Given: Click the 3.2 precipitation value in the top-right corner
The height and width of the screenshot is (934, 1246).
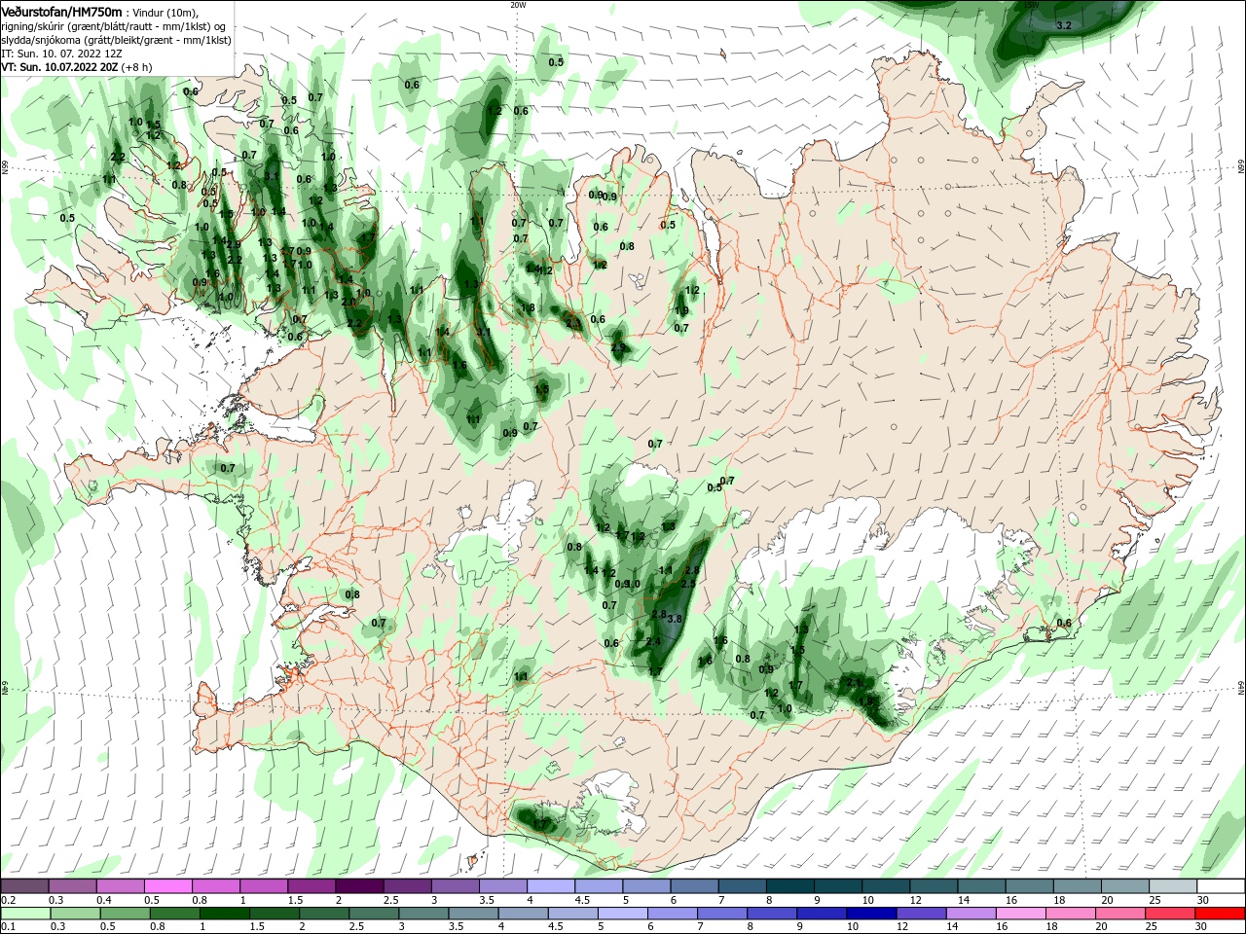Looking at the screenshot, I should 1063,25.
